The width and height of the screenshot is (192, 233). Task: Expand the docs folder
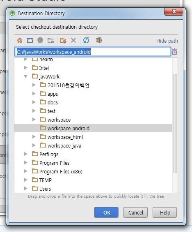pos(34,102)
